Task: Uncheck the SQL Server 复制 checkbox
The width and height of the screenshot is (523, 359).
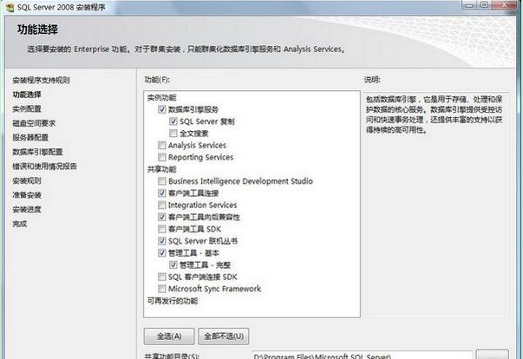Action: [x=173, y=121]
